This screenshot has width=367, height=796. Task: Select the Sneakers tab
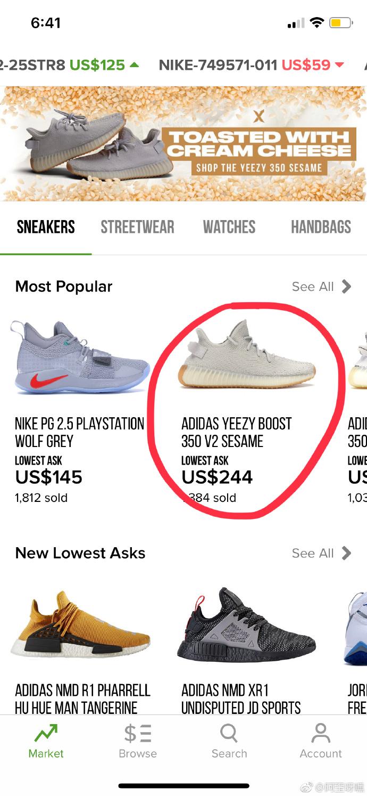46,227
